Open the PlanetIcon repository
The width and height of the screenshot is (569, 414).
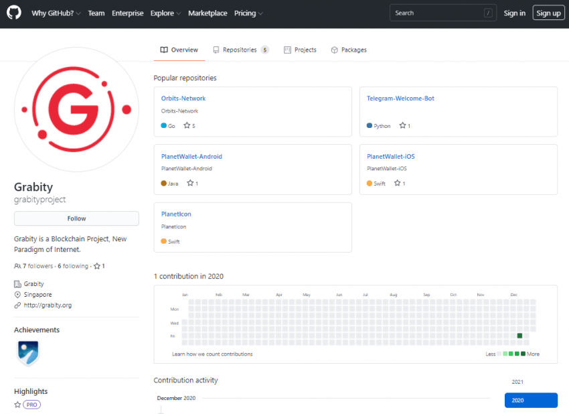[176, 214]
